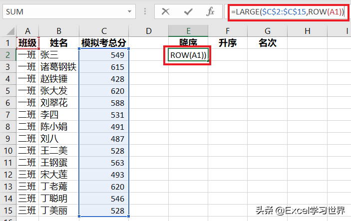The height and width of the screenshot is (221, 351).
Task: Click into the formula bar with LARGE formula
Action: [x=288, y=11]
